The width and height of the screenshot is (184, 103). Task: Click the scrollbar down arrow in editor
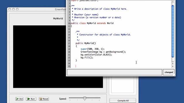tap(173, 66)
